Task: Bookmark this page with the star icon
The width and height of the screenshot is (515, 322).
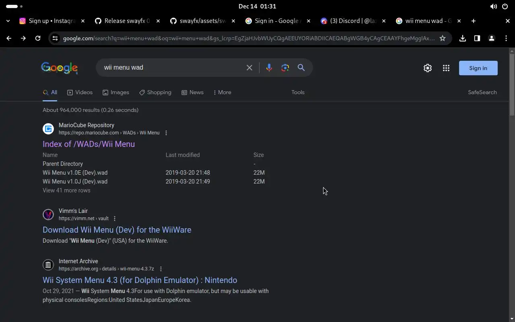Action: [443, 38]
